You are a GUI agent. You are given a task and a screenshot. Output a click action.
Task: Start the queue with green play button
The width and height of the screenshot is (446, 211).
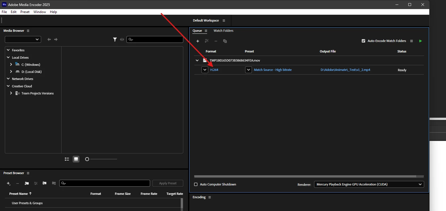420,41
